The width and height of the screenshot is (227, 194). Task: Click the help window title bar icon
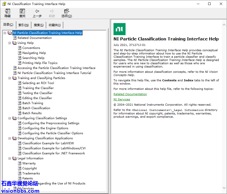4,4
